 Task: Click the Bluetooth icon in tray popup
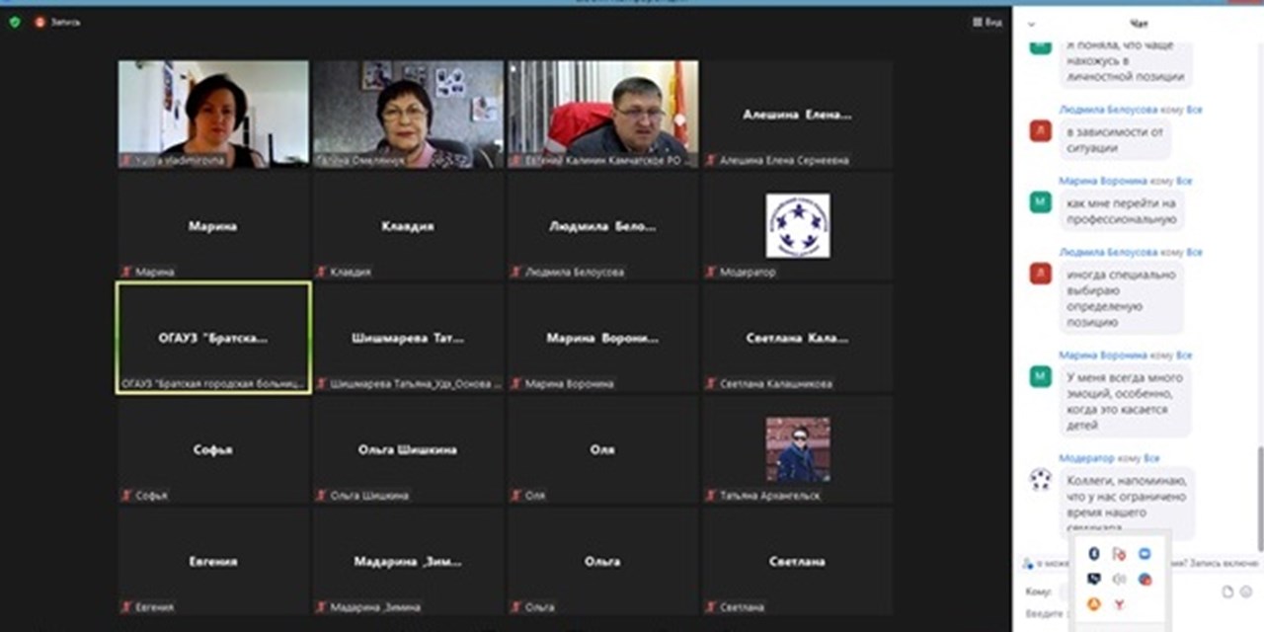coord(1094,554)
